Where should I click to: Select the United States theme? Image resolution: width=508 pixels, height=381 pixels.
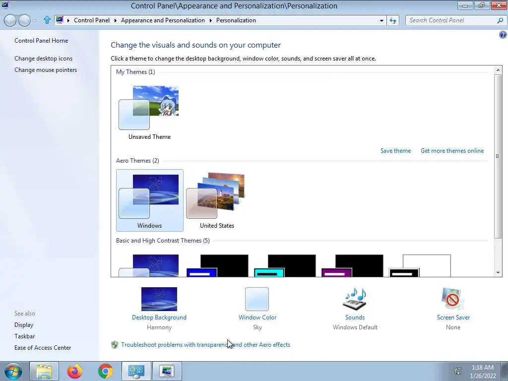(x=217, y=200)
